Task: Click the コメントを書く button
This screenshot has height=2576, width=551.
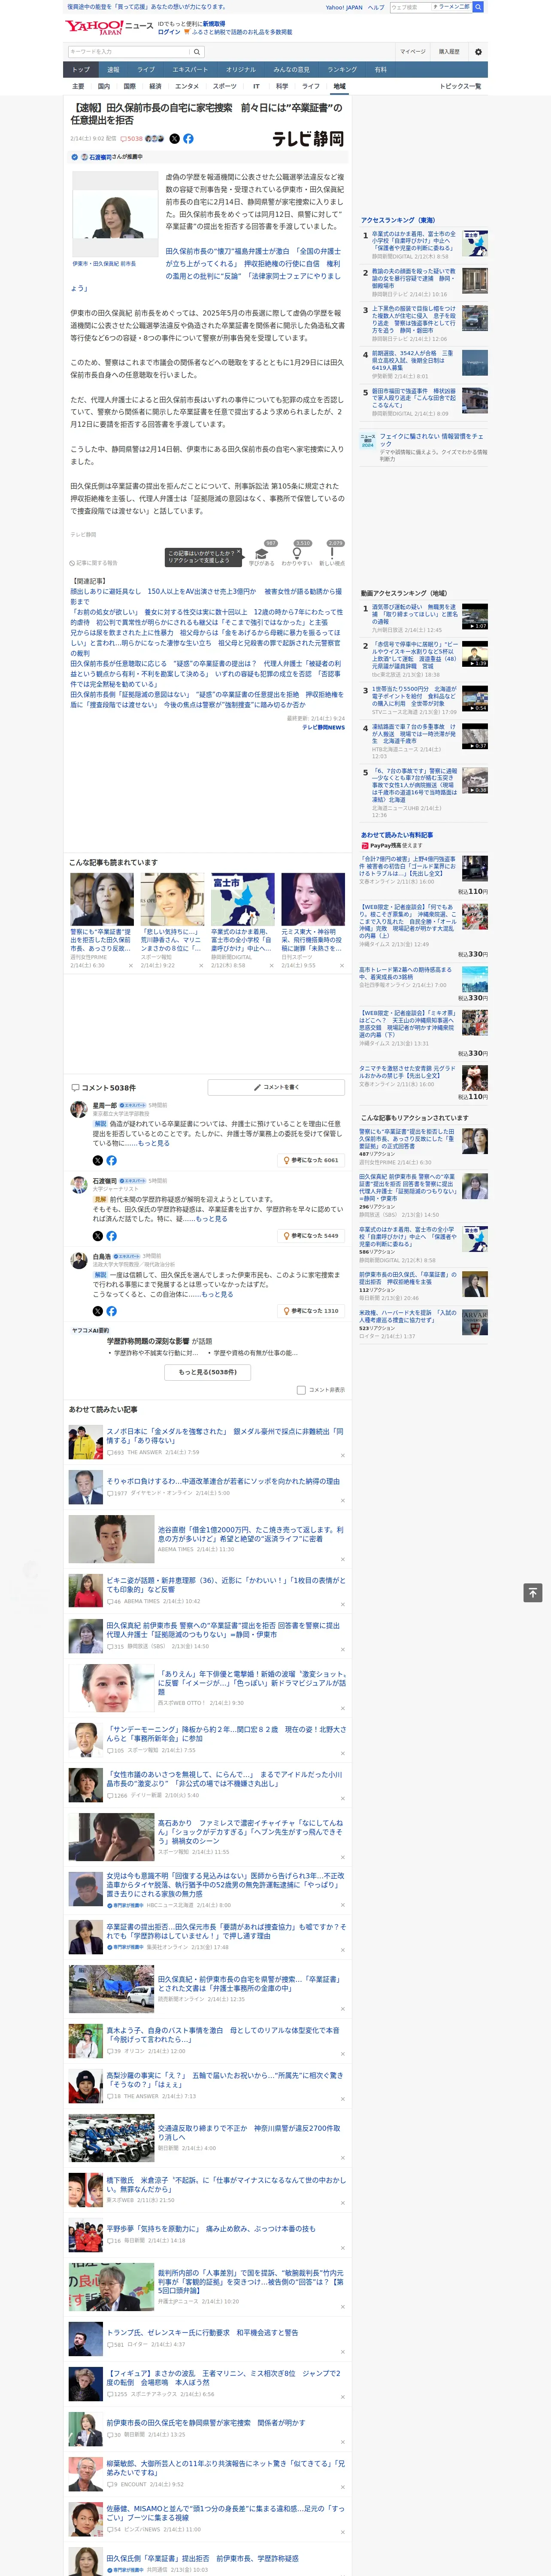Action: pos(277,1087)
